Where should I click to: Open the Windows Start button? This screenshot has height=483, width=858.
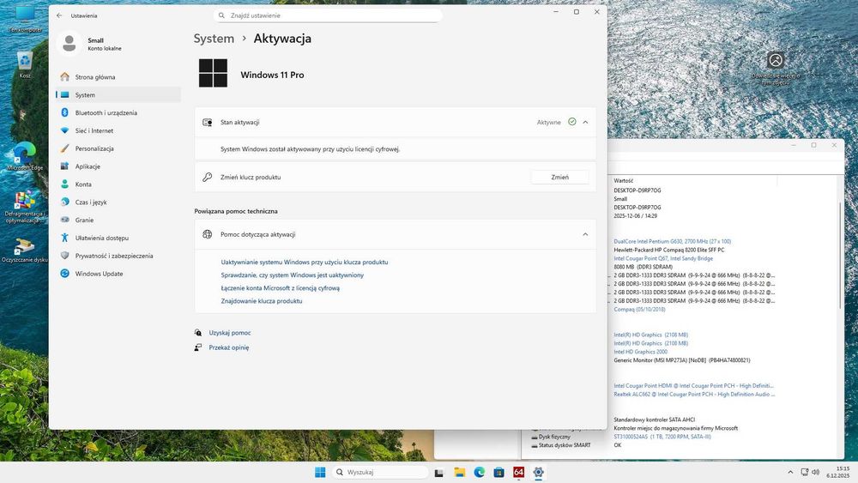[x=320, y=472]
